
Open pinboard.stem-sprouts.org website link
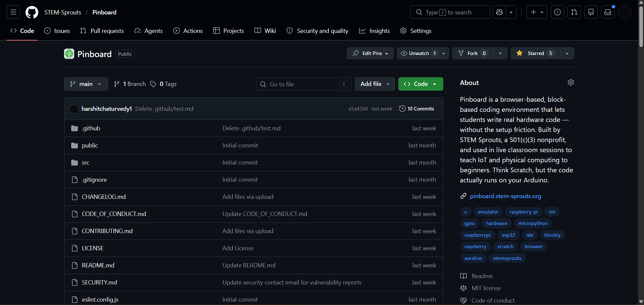click(505, 196)
